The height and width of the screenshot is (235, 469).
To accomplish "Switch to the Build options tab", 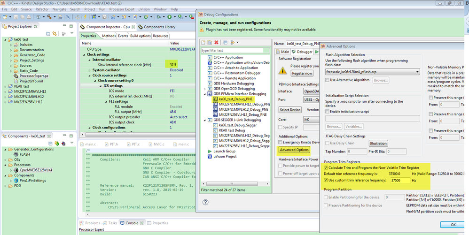I will [141, 36].
